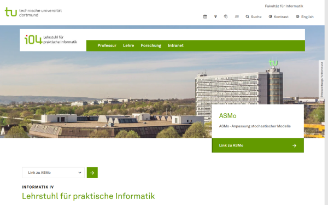Open the Lehre menu
328x205 pixels.
pos(128,45)
